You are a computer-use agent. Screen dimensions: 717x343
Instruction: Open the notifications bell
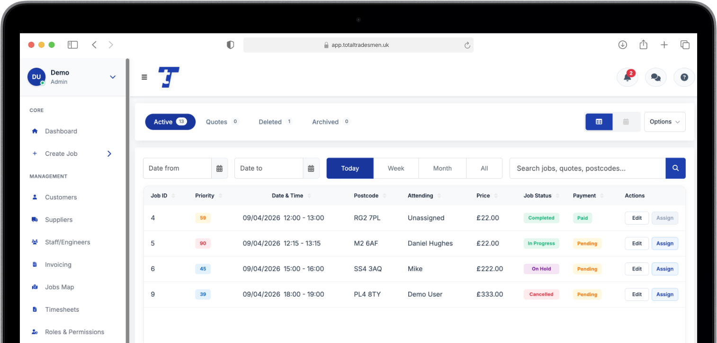627,77
